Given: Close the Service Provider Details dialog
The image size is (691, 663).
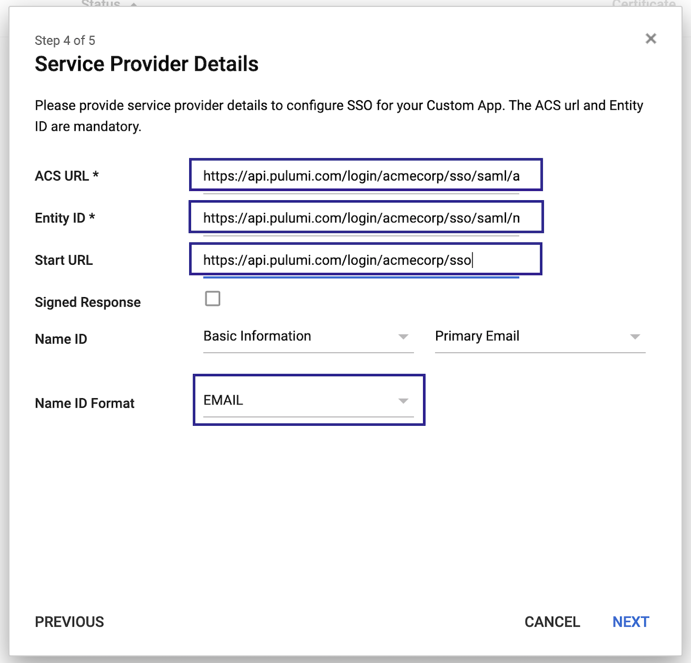Looking at the screenshot, I should pos(651,39).
